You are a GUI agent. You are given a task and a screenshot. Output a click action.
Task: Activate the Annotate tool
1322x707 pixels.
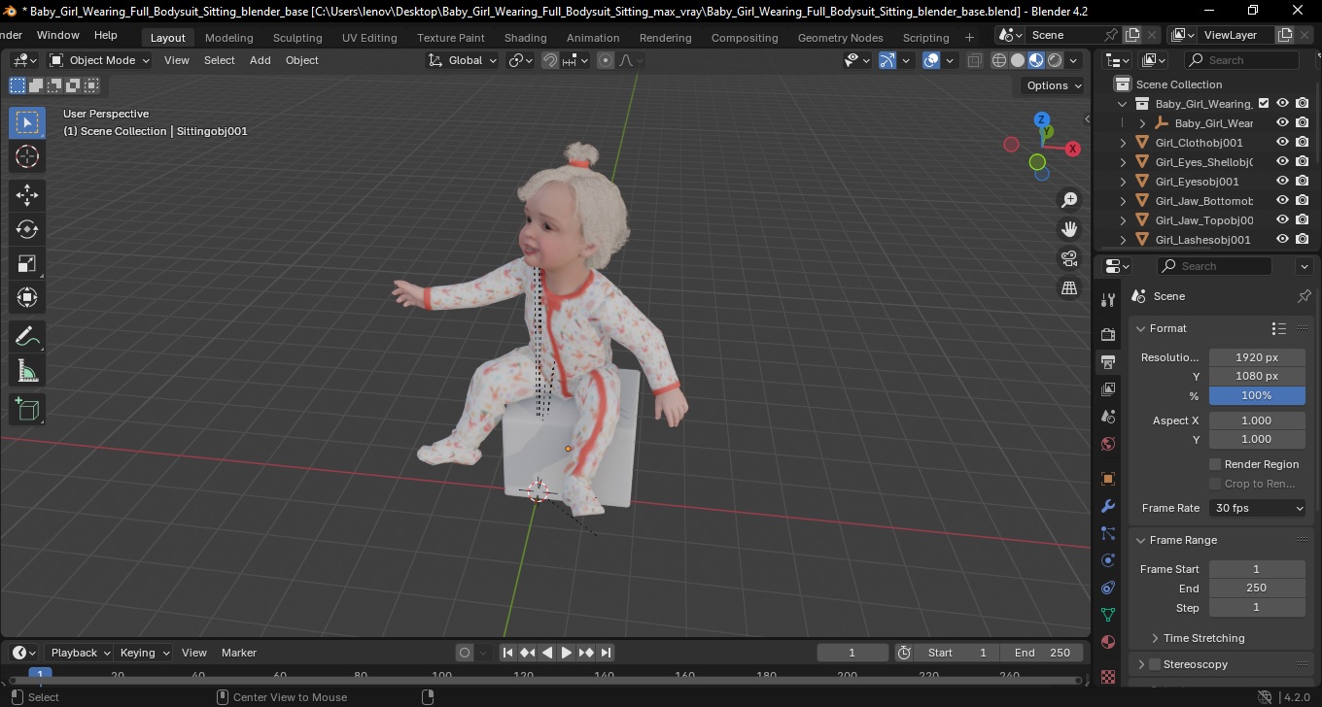click(27, 337)
